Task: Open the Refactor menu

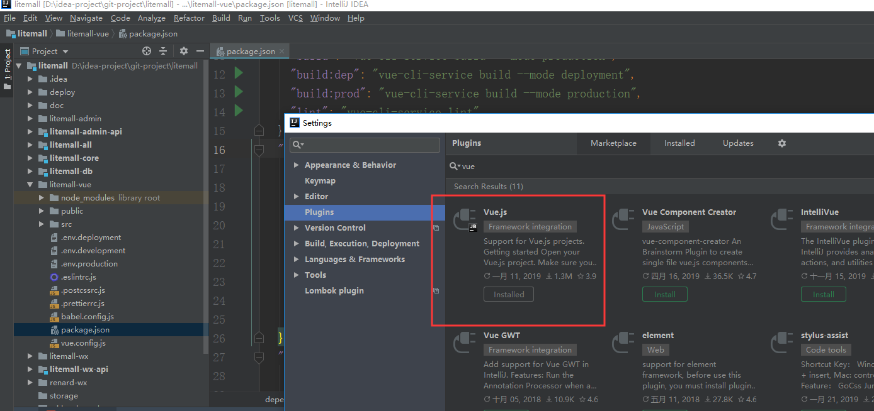Action: [189, 18]
